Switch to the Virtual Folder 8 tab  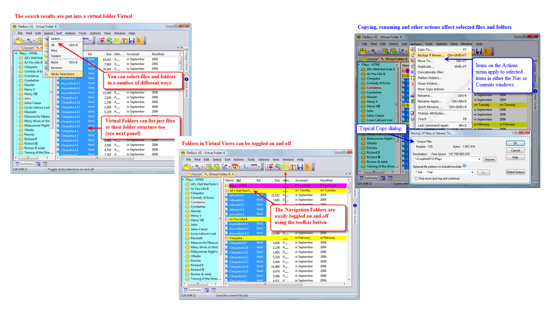[x=219, y=174]
